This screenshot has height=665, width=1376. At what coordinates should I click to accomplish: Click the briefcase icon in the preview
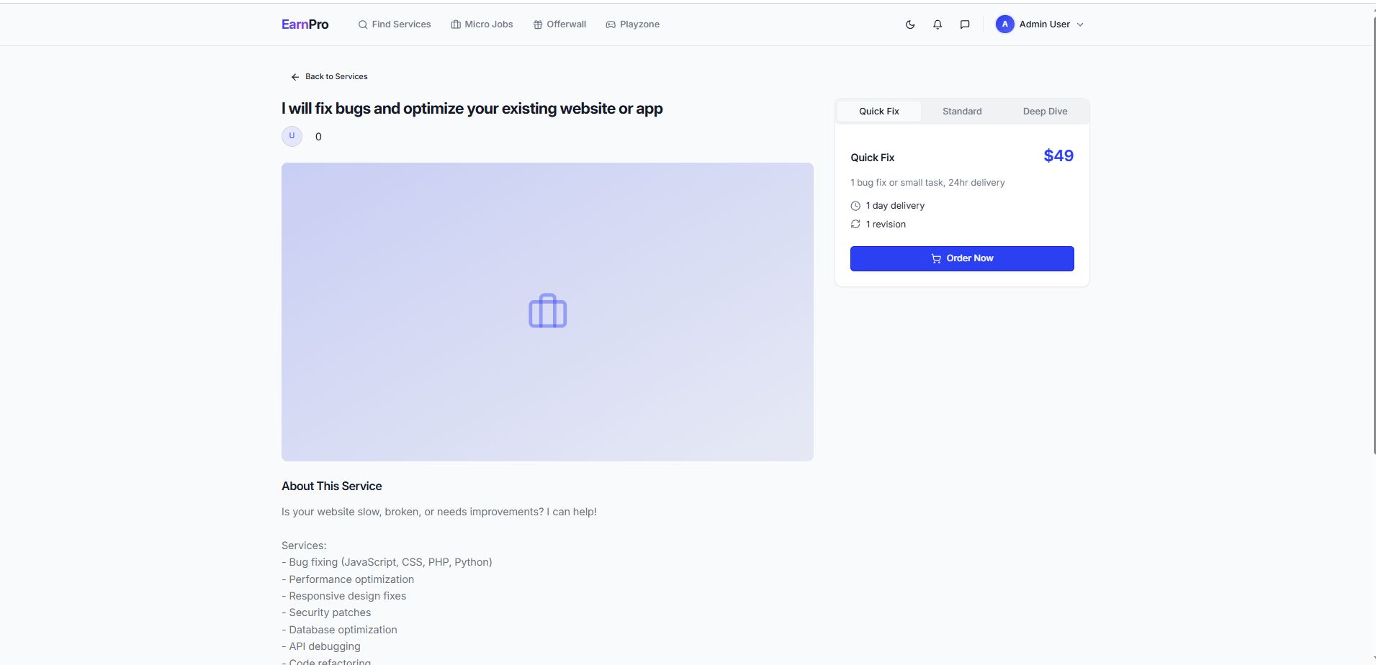tap(547, 311)
